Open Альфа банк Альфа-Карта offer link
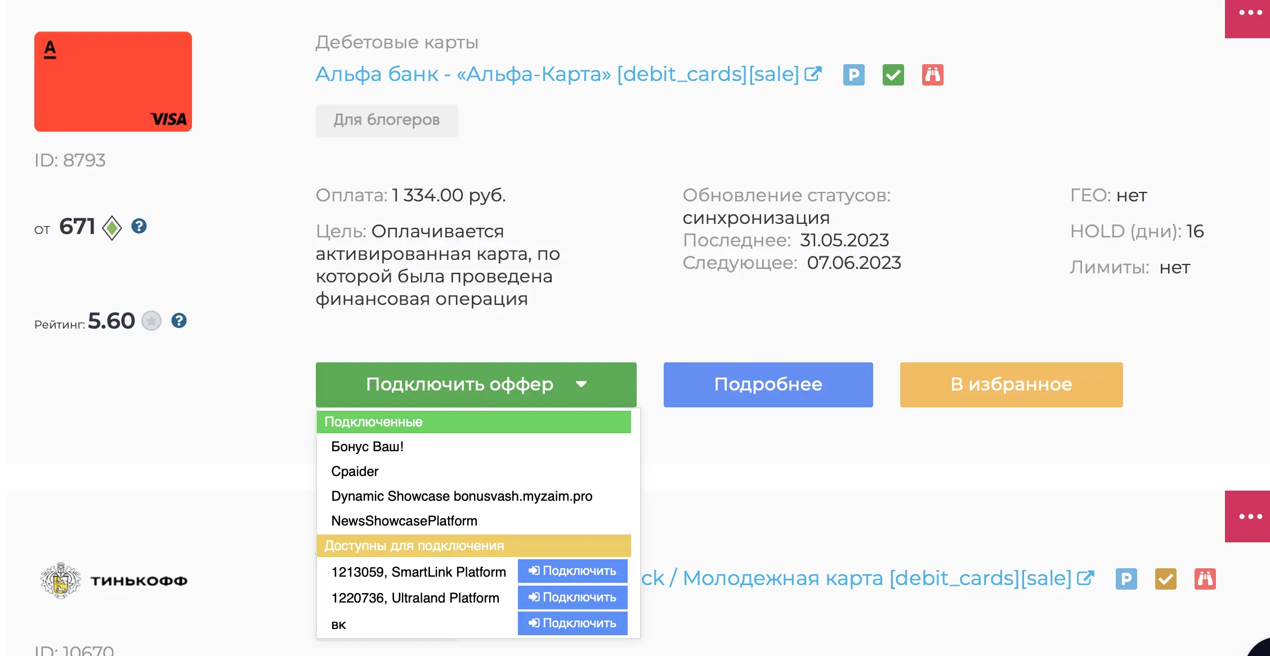The image size is (1270, 656). click(x=557, y=74)
